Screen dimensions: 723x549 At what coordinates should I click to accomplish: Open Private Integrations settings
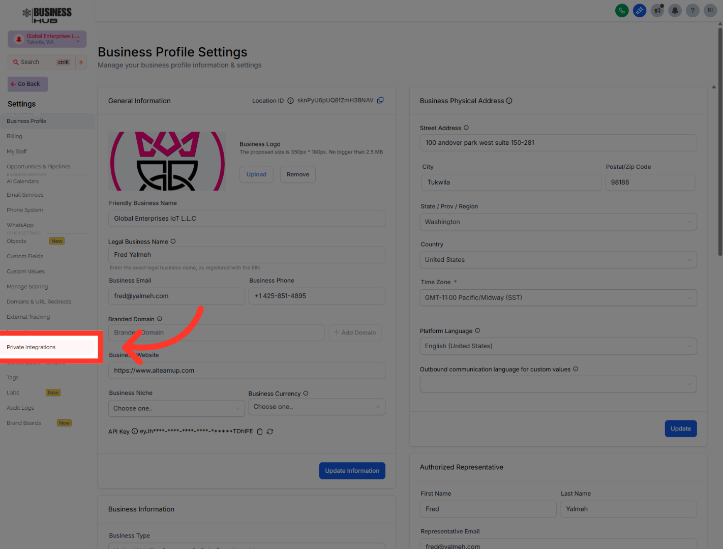click(31, 347)
